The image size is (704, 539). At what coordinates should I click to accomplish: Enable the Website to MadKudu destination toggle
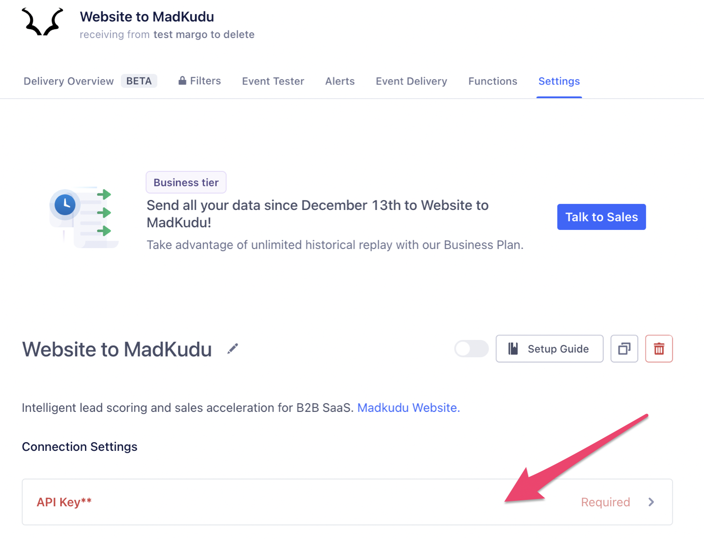471,349
